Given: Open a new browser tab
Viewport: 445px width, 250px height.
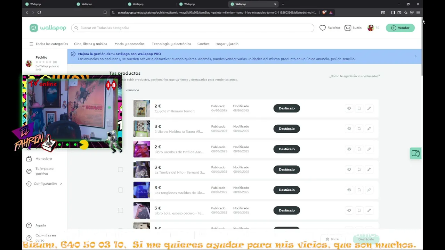Looking at the screenshot, I should (x=283, y=4).
